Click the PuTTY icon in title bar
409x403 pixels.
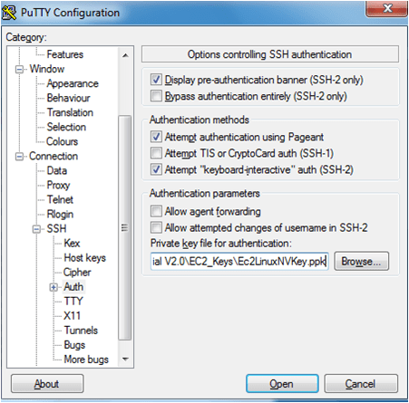[9, 13]
